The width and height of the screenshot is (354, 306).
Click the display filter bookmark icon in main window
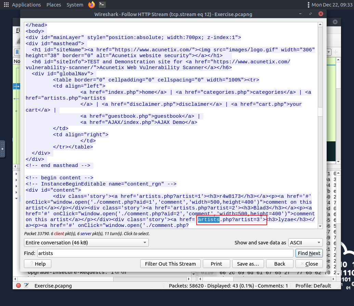coord(17,52)
